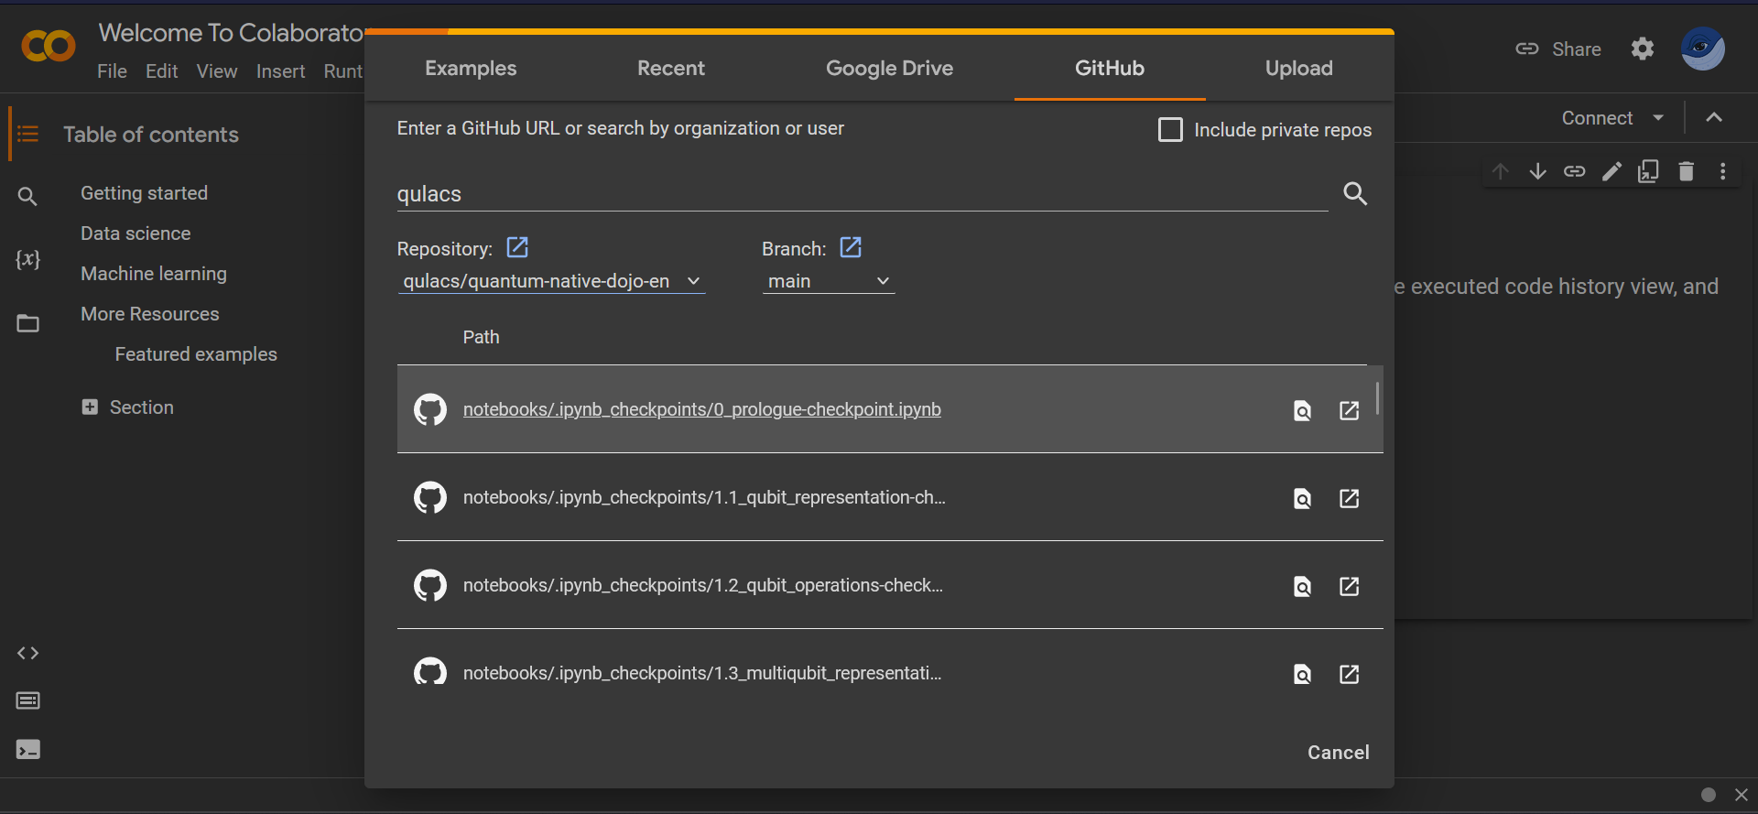Click the GitHub search field containing qulacs
The image size is (1758, 814).
pos(862,194)
